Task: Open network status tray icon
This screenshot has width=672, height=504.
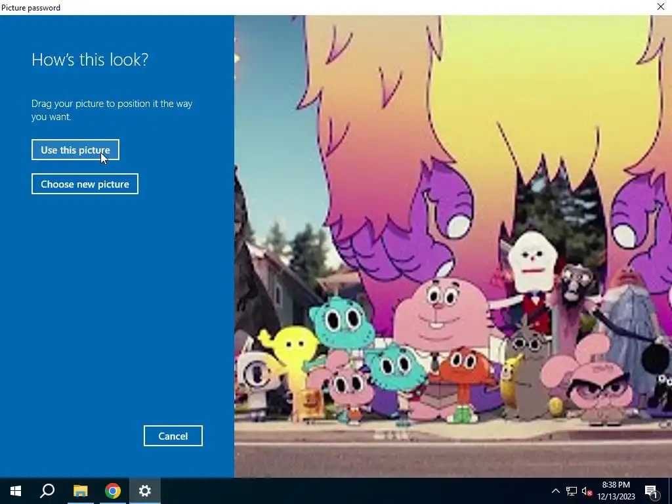Action: (x=572, y=491)
